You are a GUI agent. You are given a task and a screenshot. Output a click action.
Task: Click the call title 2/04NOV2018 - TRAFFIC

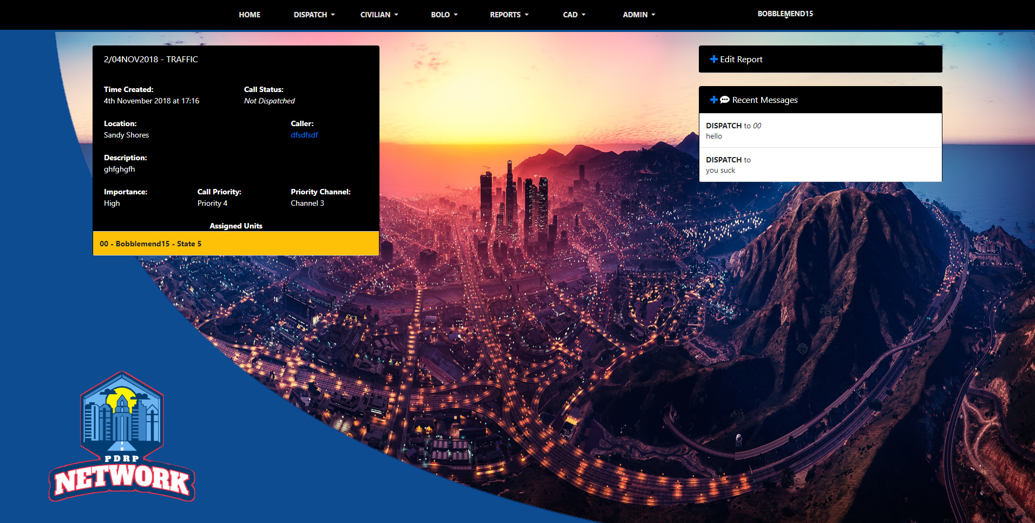click(151, 59)
